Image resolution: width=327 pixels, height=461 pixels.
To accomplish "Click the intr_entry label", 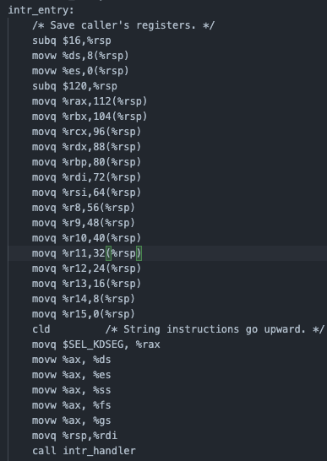I will (41, 10).
